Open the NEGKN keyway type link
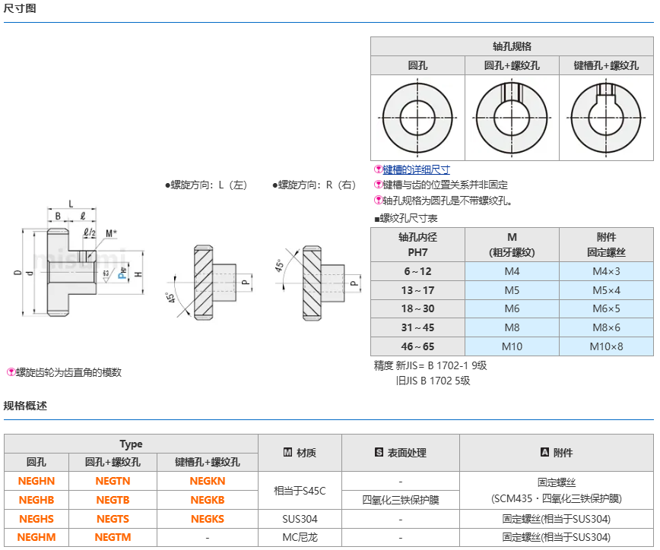 [x=208, y=481]
